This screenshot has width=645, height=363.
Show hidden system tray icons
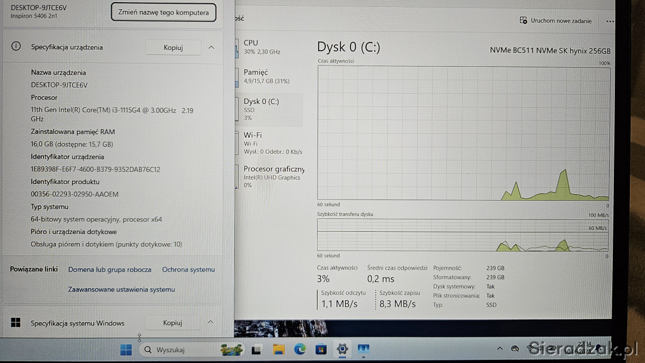[x=499, y=349]
